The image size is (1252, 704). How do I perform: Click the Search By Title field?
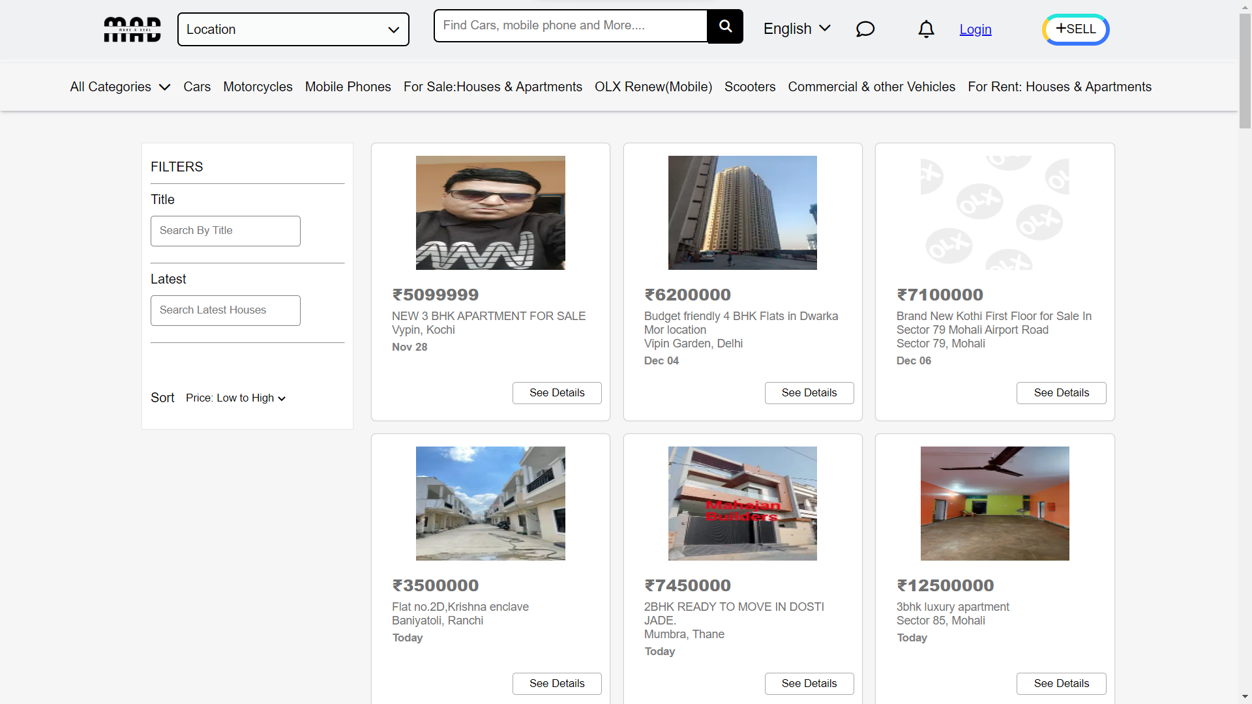225,231
